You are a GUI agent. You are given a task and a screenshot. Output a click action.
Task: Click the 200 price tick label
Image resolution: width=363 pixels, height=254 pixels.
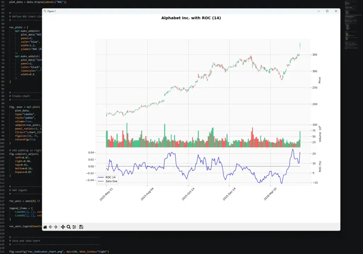(x=315, y=104)
